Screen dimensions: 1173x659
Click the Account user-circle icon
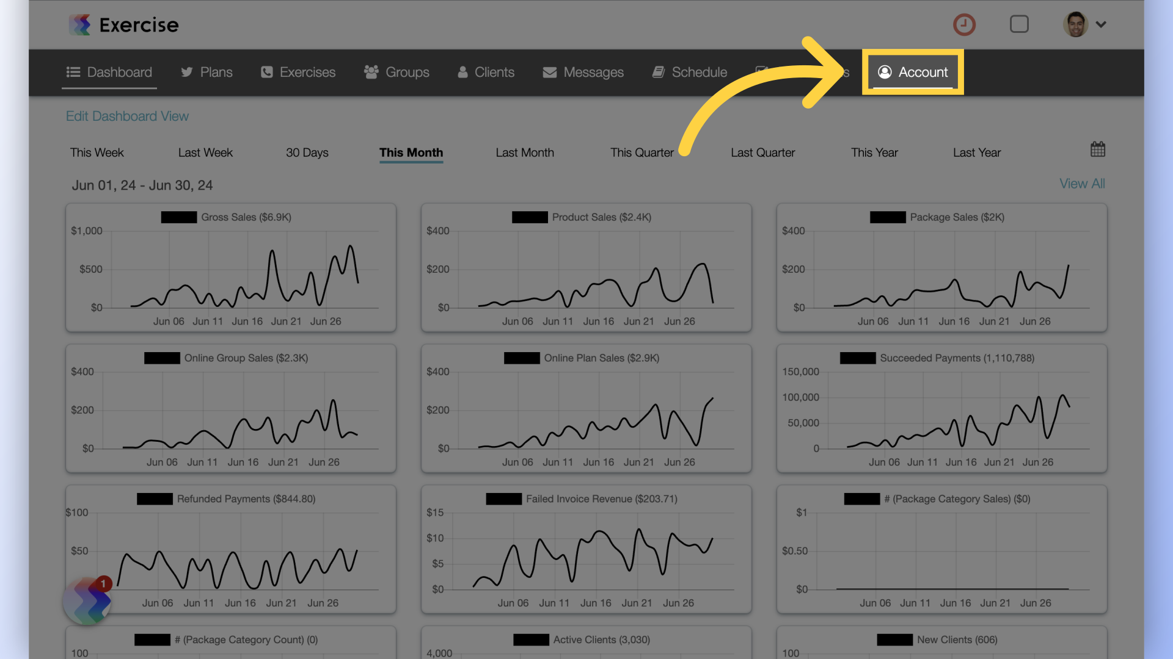[885, 72]
